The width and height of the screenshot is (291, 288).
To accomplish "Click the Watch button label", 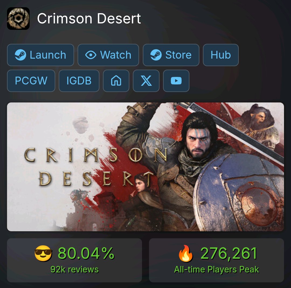I will tap(116, 55).
